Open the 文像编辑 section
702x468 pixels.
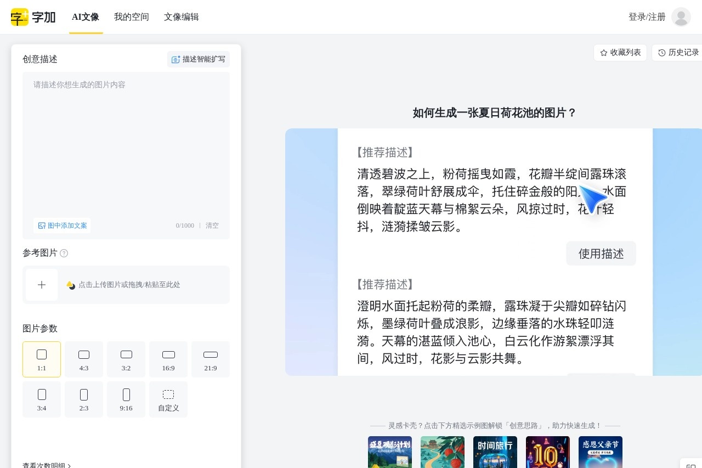click(181, 17)
